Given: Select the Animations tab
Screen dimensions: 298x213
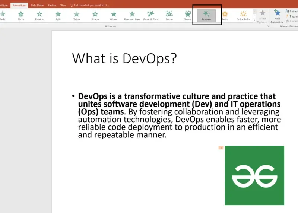Looking at the screenshot, I should 19,5.
